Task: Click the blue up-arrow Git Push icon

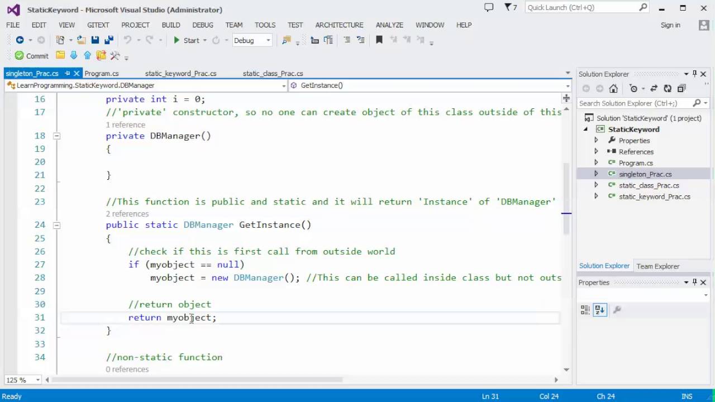Action: point(87,55)
